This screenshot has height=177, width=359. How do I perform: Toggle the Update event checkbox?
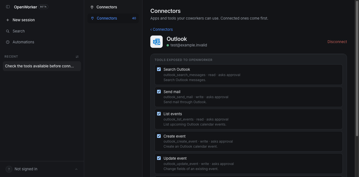[159, 158]
